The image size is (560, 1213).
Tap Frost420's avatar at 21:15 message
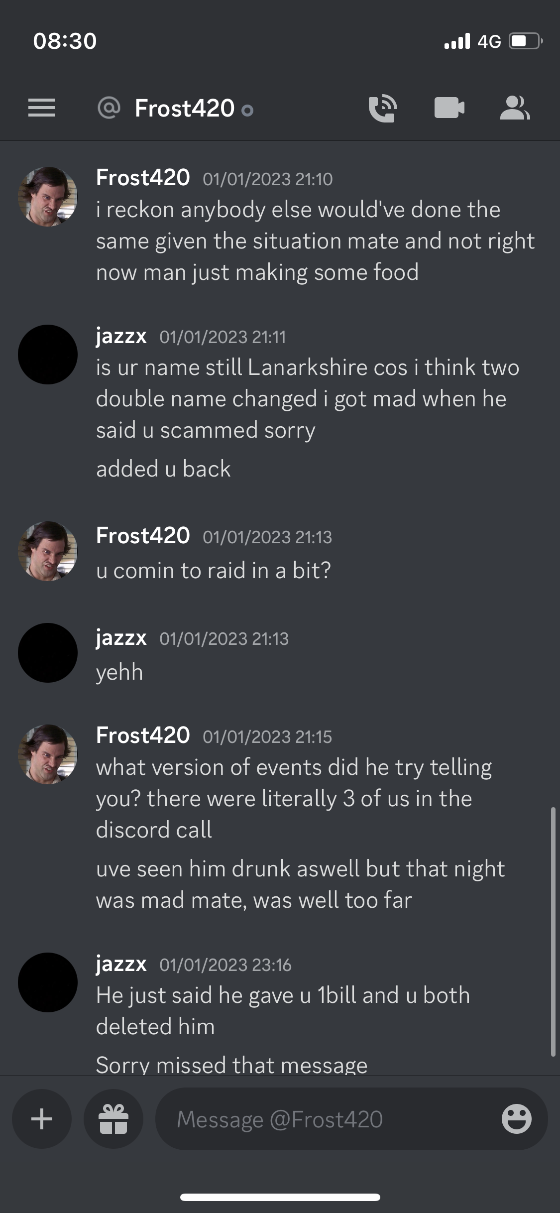48,754
